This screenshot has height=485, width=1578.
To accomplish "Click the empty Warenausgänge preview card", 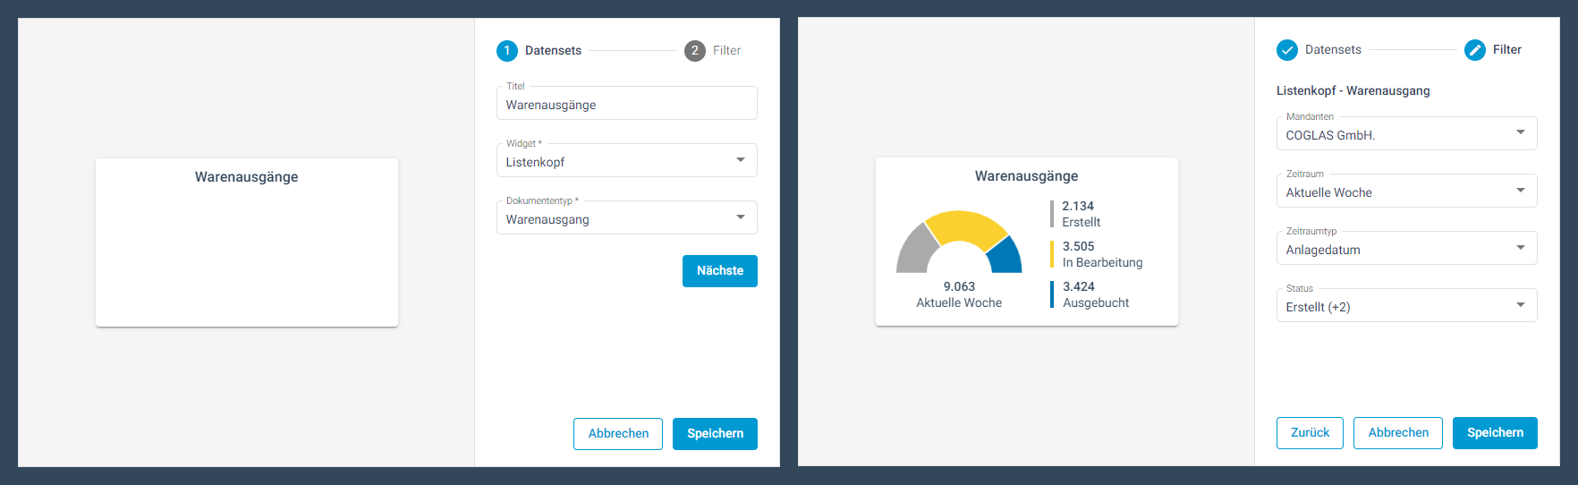I will pyautogui.click(x=246, y=251).
